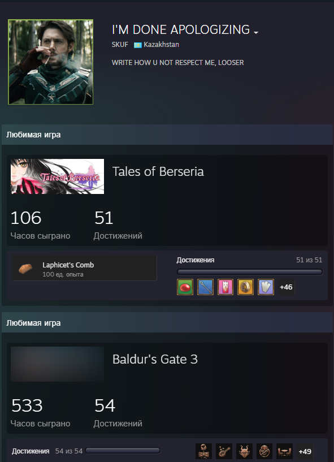This screenshot has width=334, height=462.
Task: Click the profile avatar picture
Action: (51, 62)
